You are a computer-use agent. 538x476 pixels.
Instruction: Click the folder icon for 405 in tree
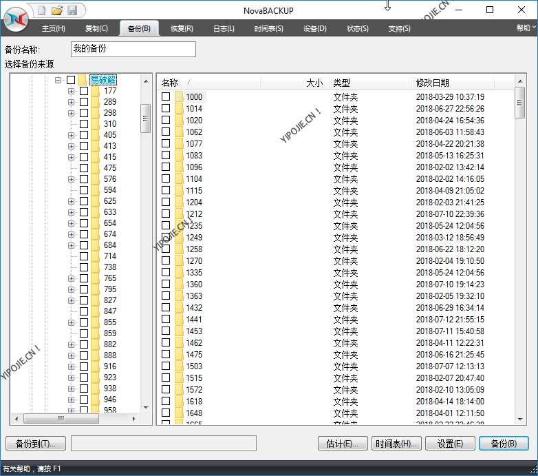(95, 135)
